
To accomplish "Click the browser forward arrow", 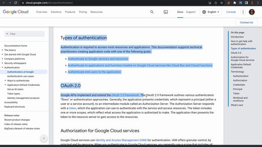I will [x=10, y=3].
